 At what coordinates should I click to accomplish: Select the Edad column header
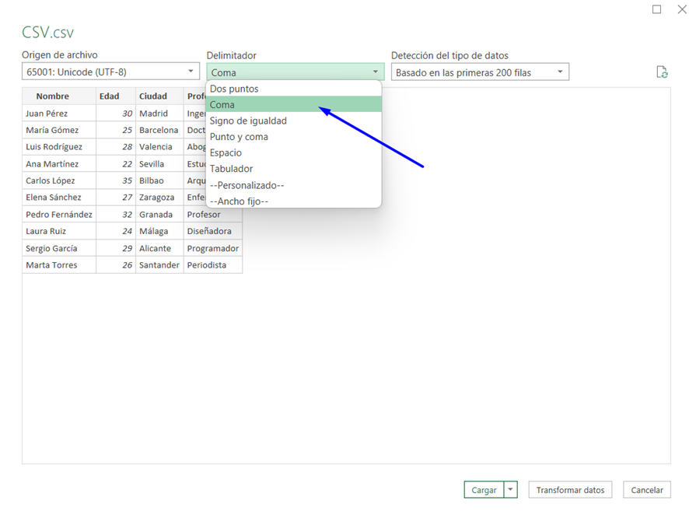116,96
